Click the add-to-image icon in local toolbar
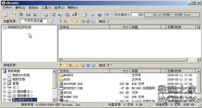202x108 pixels. (x=83, y=65)
